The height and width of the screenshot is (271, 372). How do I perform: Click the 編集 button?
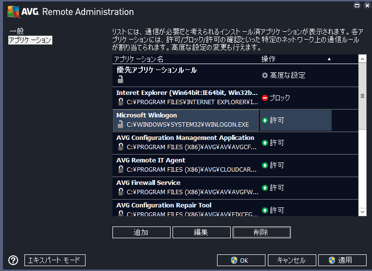coord(201,232)
